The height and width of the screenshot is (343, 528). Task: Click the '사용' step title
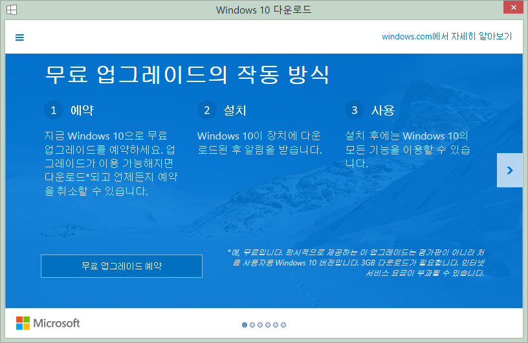pos(382,110)
